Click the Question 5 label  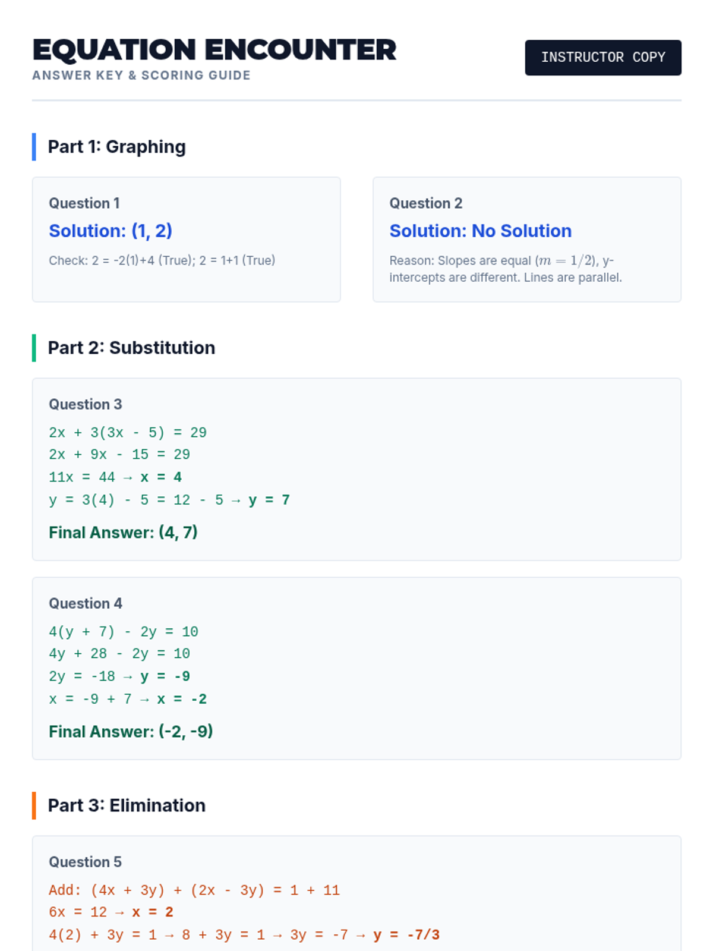click(85, 862)
